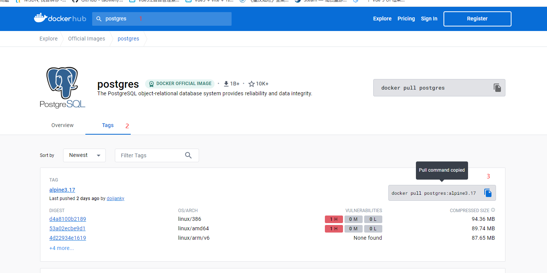Click Official Images in the breadcrumb
Image resolution: width=547 pixels, height=273 pixels.
(87, 39)
